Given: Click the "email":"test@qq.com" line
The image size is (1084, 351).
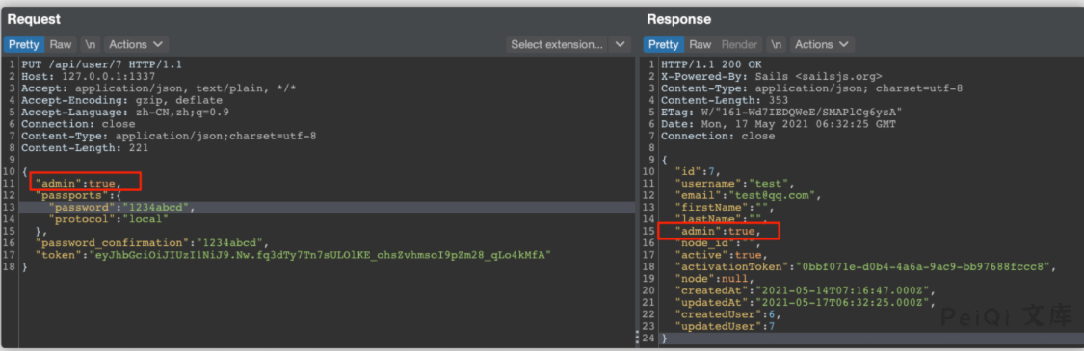Looking at the screenshot, I should (x=748, y=195).
